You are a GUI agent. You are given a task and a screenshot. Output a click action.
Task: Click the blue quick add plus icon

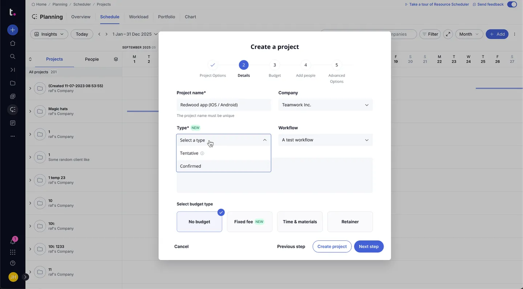pyautogui.click(x=12, y=30)
